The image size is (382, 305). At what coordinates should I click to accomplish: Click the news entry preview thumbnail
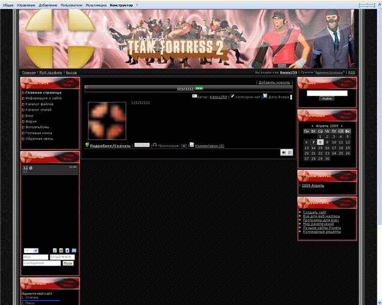pyautogui.click(x=107, y=121)
